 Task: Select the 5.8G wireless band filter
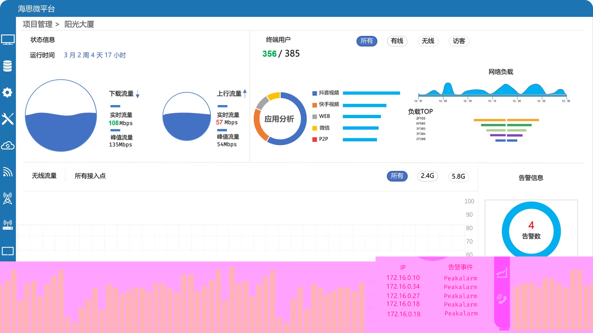(x=458, y=176)
